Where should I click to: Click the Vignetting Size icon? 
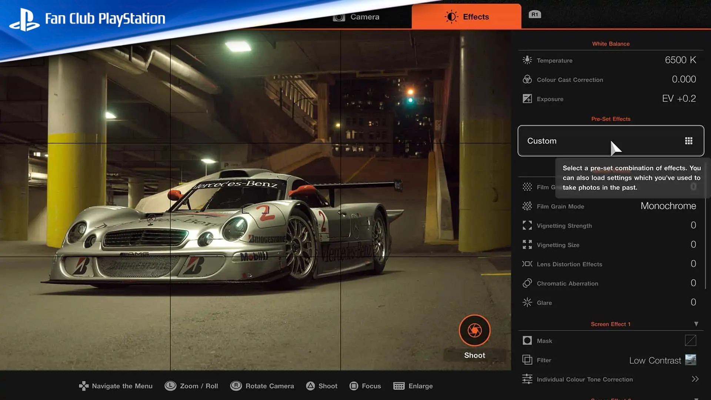(x=527, y=244)
